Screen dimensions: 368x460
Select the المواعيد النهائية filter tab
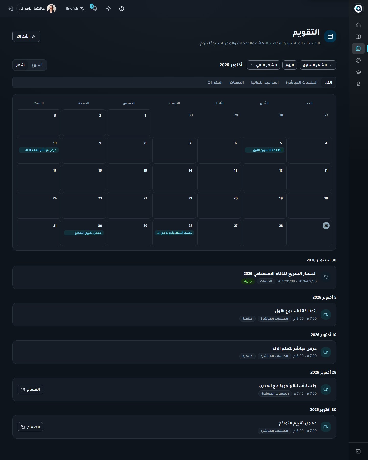click(264, 82)
